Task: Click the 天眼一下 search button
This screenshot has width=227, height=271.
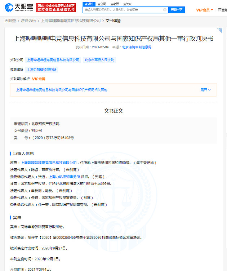Action: pos(177,10)
